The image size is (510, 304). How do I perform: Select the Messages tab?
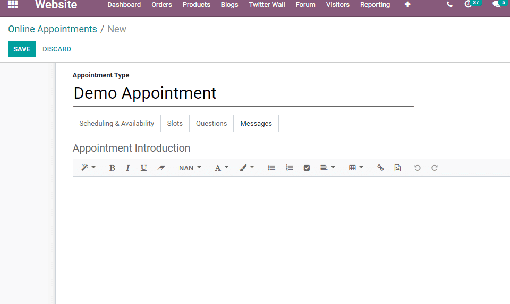point(256,124)
